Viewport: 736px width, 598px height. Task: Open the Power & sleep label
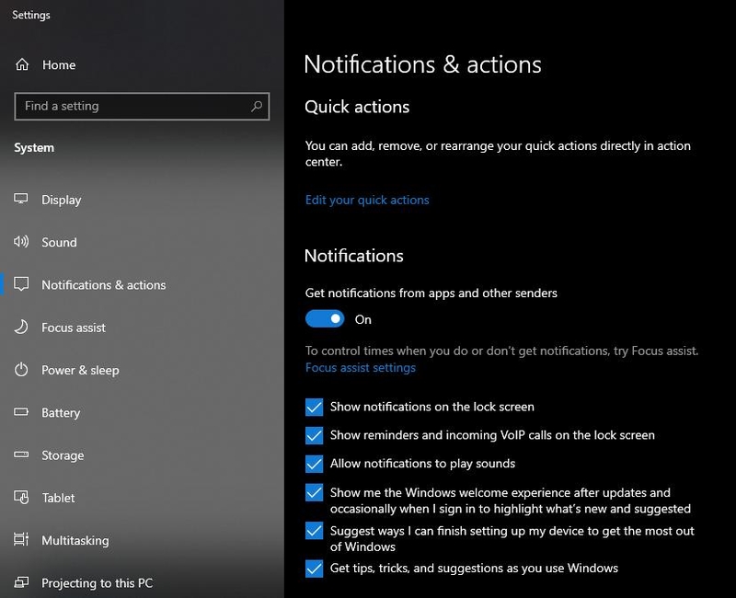tap(80, 371)
